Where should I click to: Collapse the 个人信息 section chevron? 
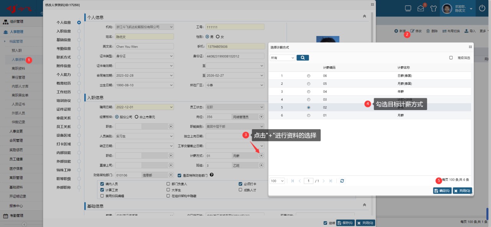point(364,16)
